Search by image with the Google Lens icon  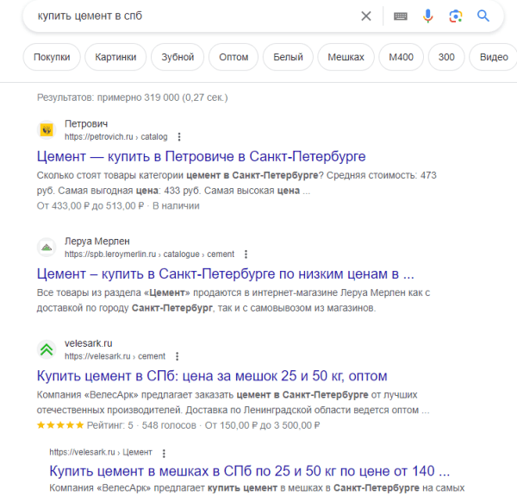click(x=456, y=16)
